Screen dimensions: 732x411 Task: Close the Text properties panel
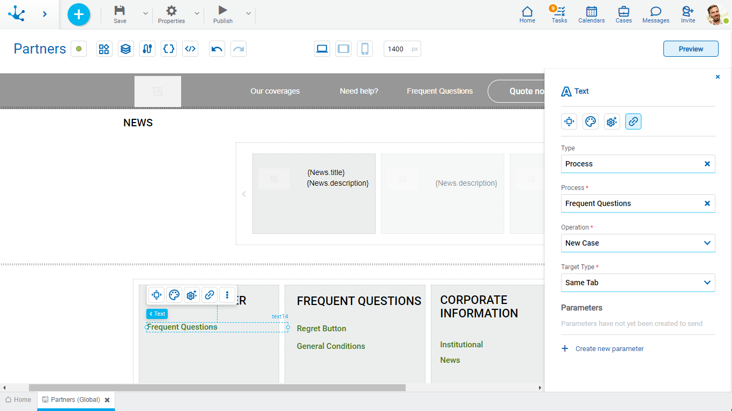(718, 77)
